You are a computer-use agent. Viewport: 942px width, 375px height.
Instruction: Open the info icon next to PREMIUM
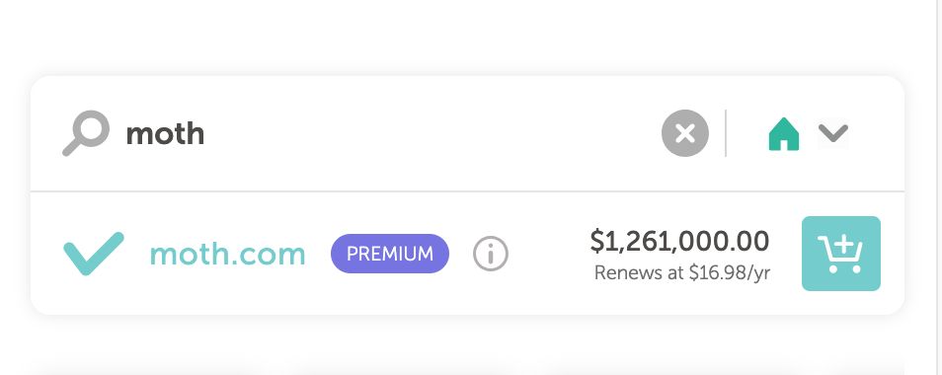tap(490, 254)
